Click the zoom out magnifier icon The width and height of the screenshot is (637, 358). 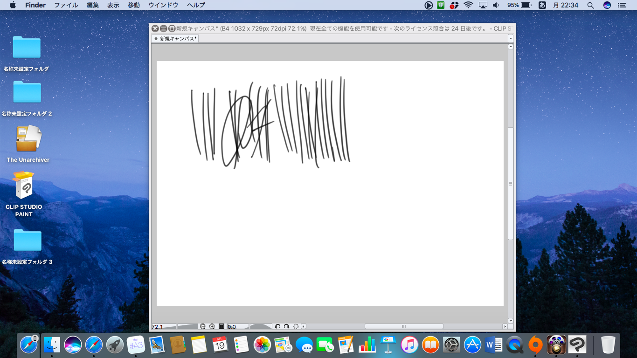[x=202, y=326]
